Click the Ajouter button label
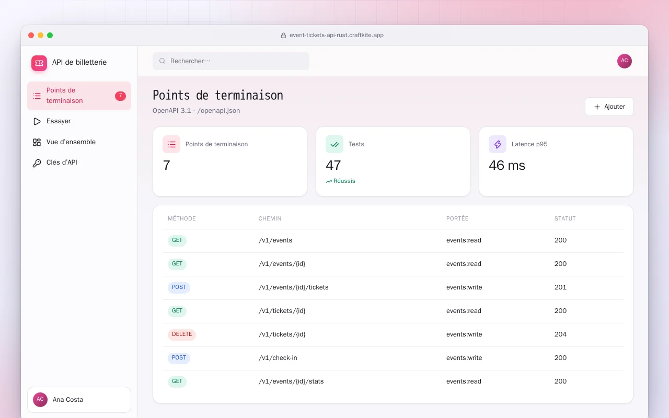The width and height of the screenshot is (669, 418). [615, 107]
